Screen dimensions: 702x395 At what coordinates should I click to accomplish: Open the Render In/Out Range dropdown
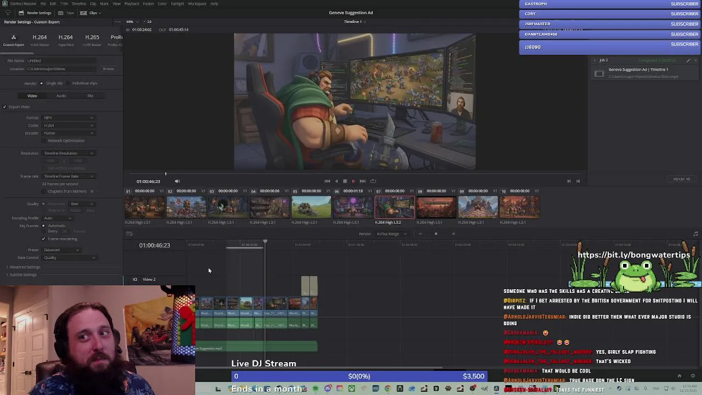click(x=392, y=234)
